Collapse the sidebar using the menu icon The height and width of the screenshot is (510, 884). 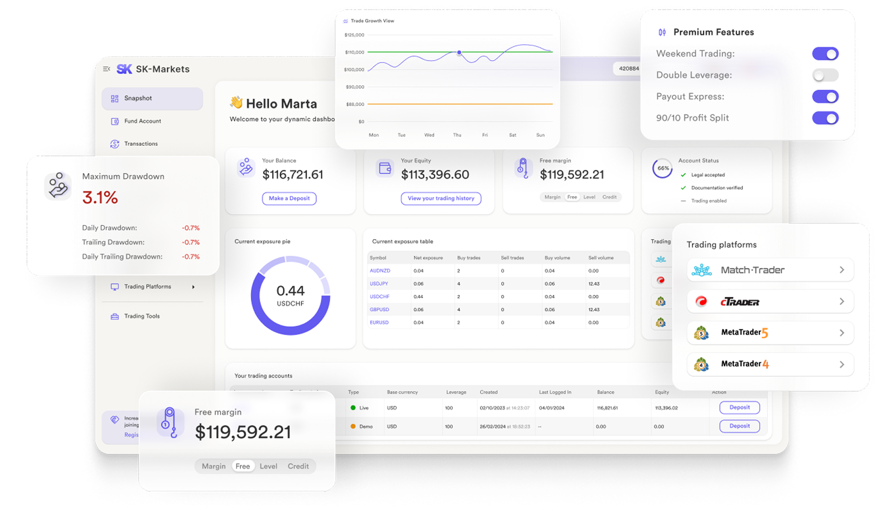(106, 69)
